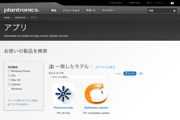This screenshot has width=180, height=120.
Task: Open the パートナー menu
Action: [108, 10]
